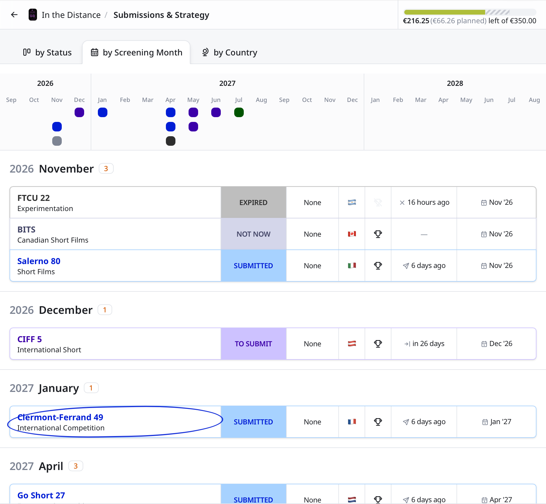
Task: Click the Canada flag in the BITS row
Action: pyautogui.click(x=352, y=234)
